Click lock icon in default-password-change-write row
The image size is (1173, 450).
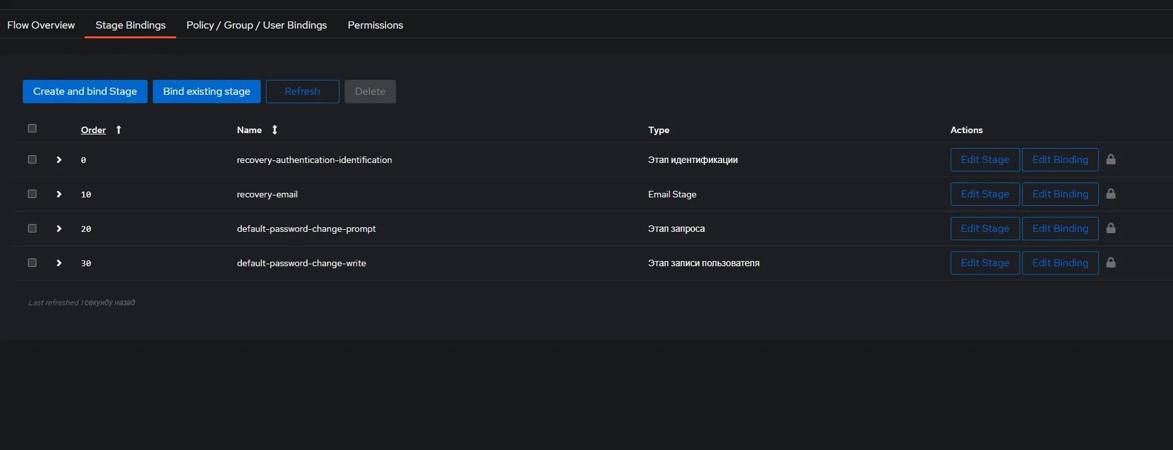(1111, 263)
